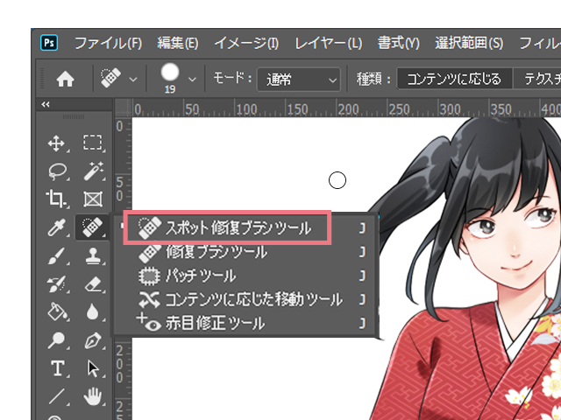Image resolution: width=561 pixels, height=420 pixels.
Task: Select the Rectangular Marquee tool
Action: click(x=93, y=143)
